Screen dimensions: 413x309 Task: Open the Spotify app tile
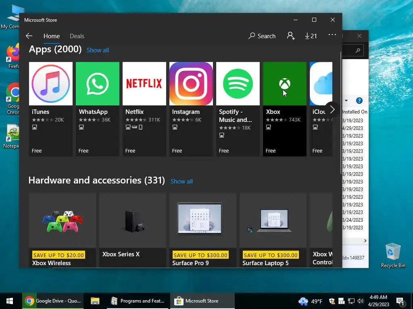click(238, 109)
